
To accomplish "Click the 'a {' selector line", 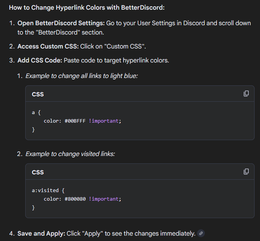I will click(x=36, y=113).
